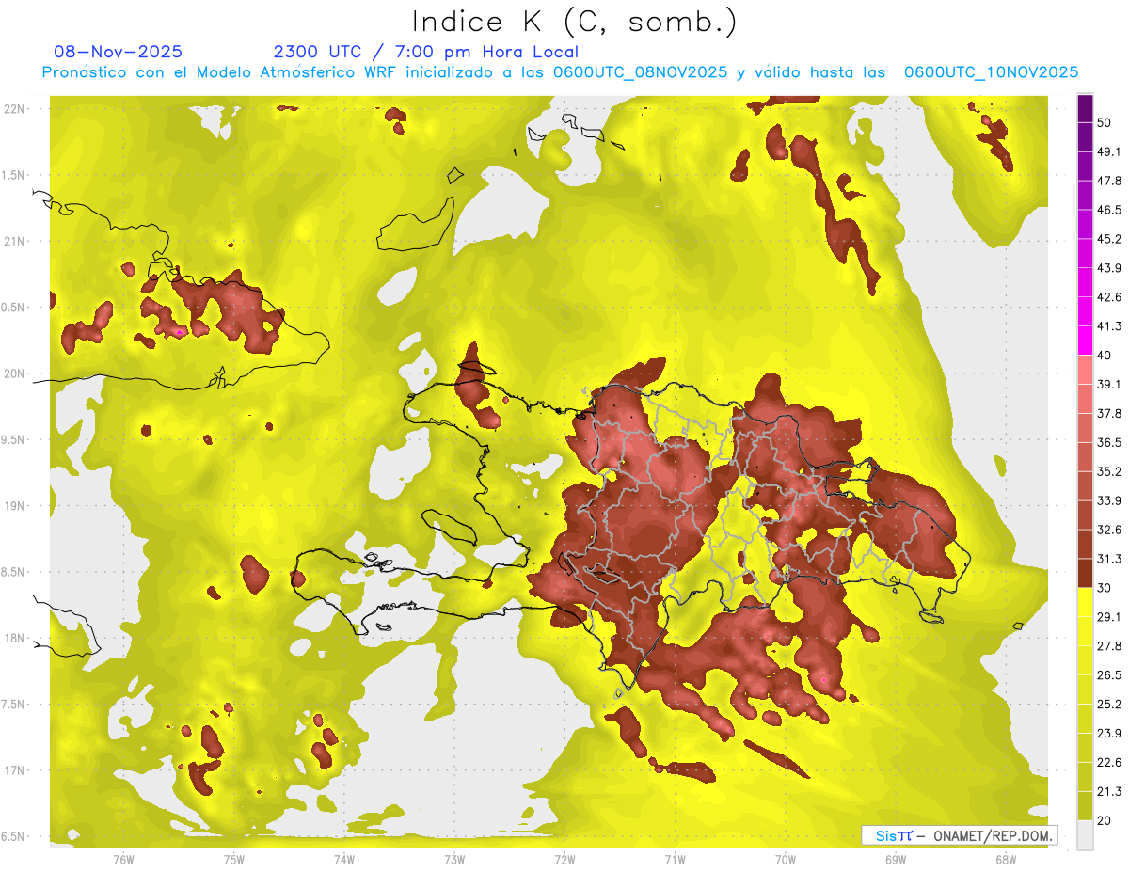Click the SisPI ONAMET/REP.DOM. credit box
1129x872 pixels.
(x=960, y=835)
